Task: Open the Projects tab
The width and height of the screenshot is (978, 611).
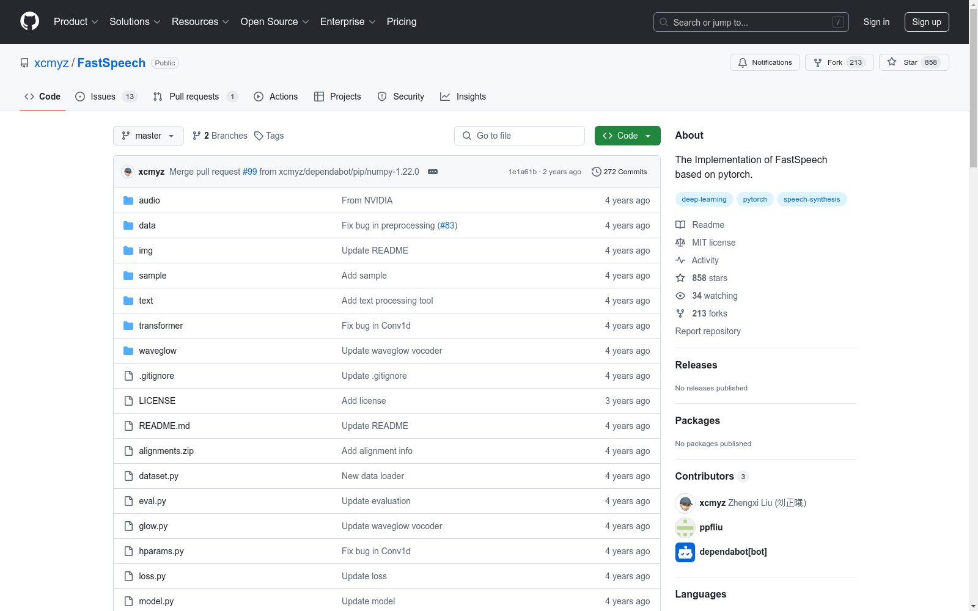Action: tap(337, 97)
